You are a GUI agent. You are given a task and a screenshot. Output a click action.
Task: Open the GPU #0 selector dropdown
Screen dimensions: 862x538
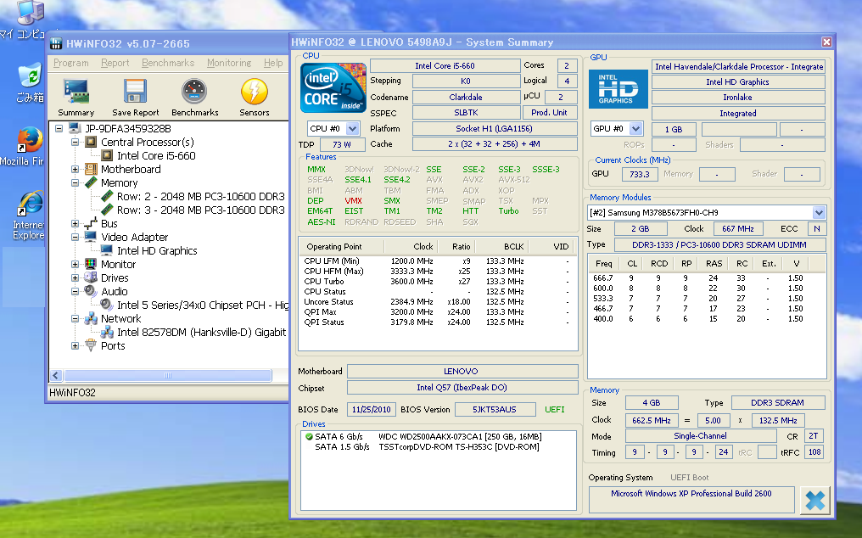636,129
